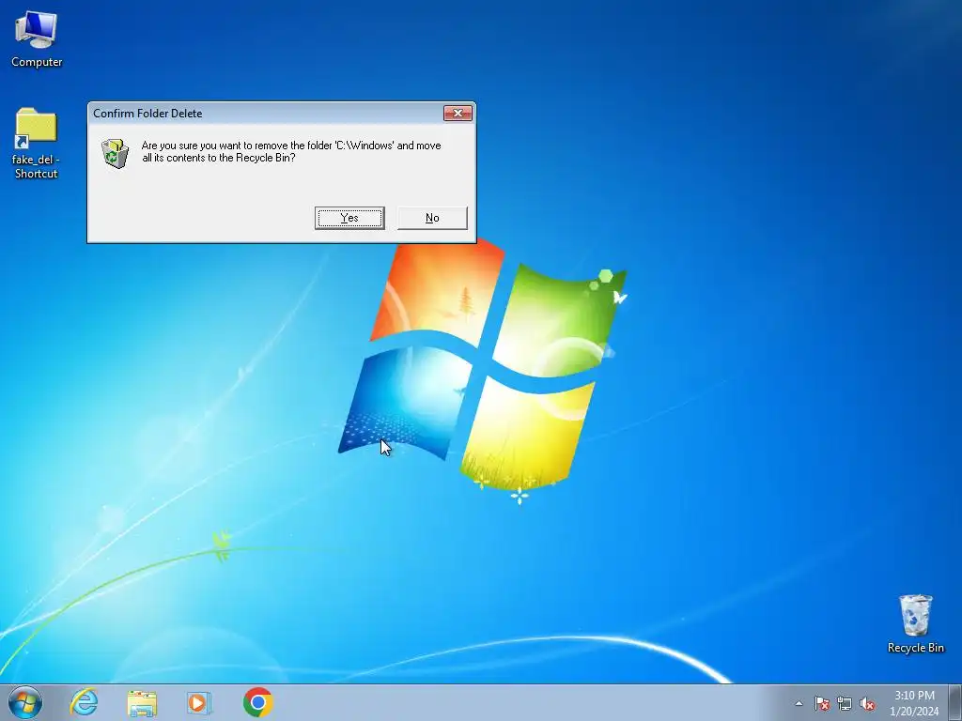This screenshot has height=721, width=962.
Task: Click the recycle bin icon in the dialog
Action: [115, 153]
